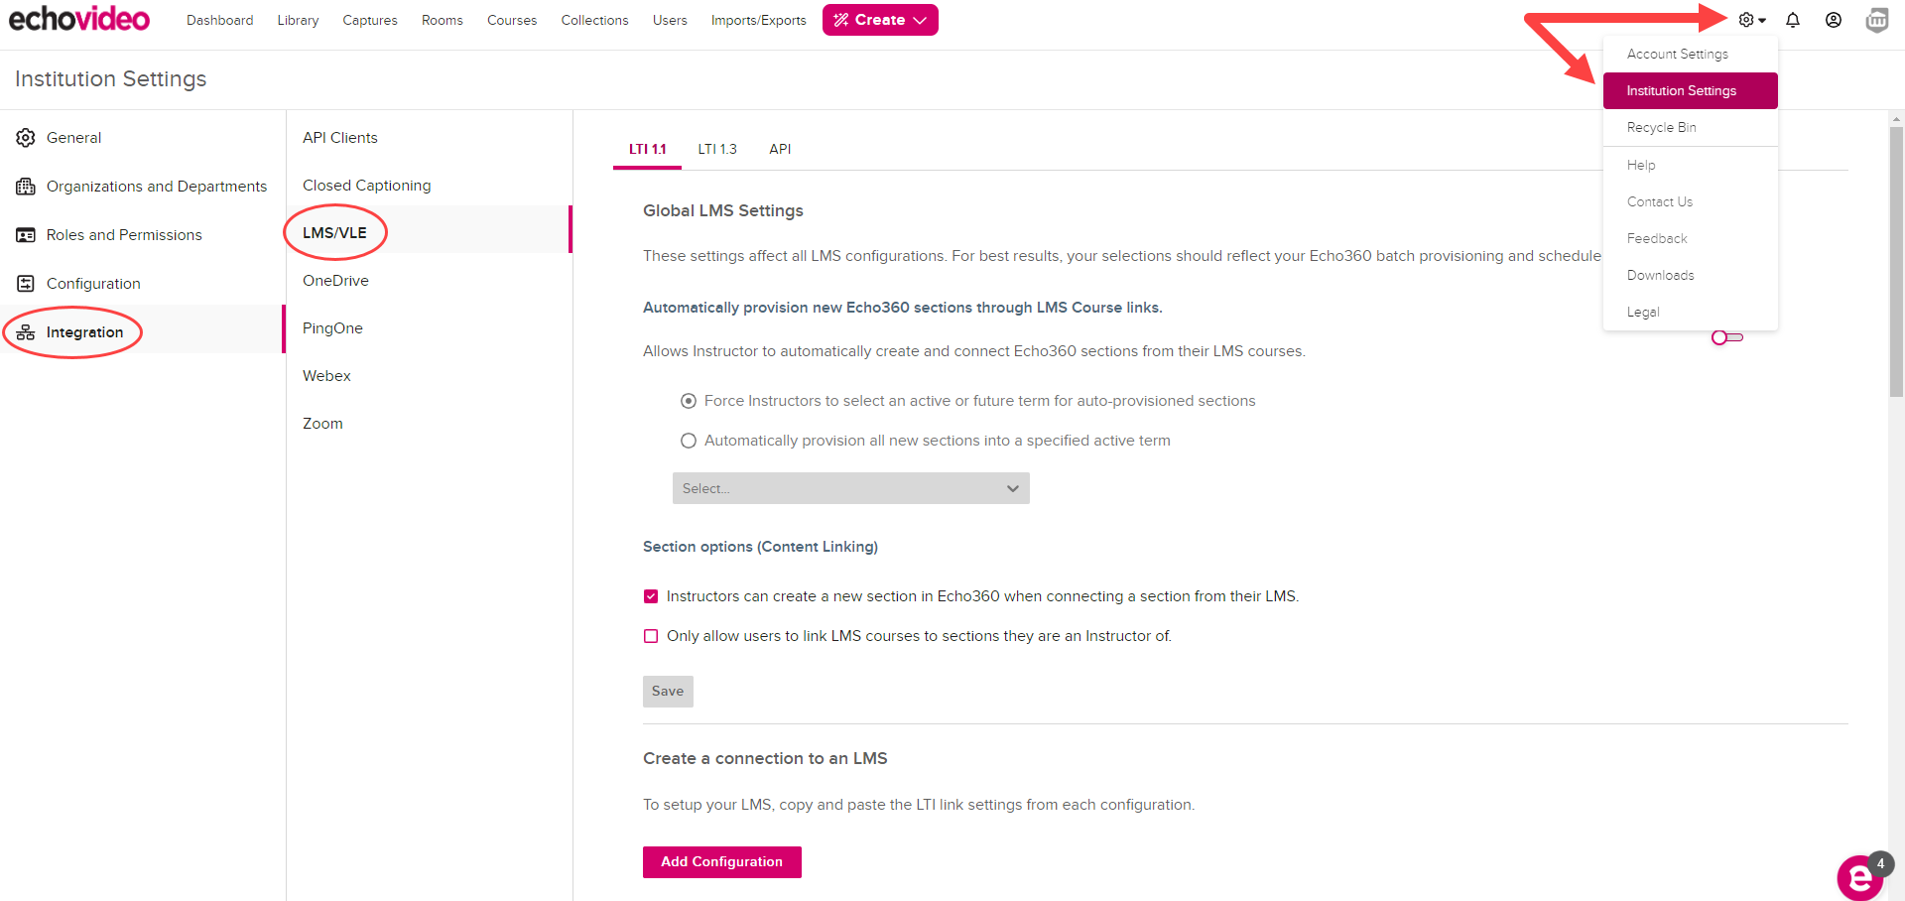The width and height of the screenshot is (1905, 901).
Task: Uncheck Instructors can create a new section
Action: 651,596
